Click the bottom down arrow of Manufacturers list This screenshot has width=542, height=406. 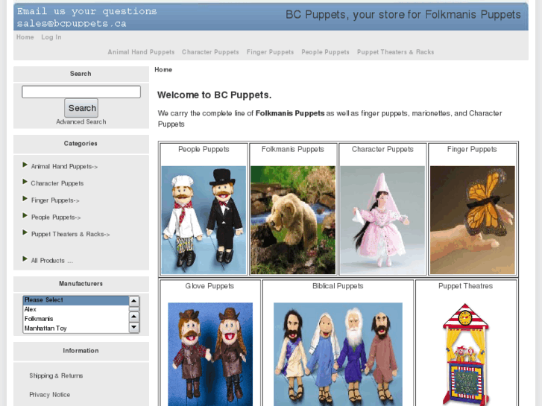pyautogui.click(x=134, y=327)
